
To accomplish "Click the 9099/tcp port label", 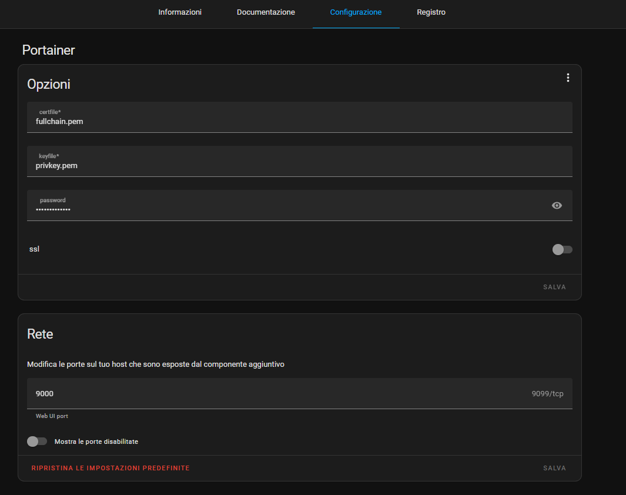I will [x=547, y=393].
